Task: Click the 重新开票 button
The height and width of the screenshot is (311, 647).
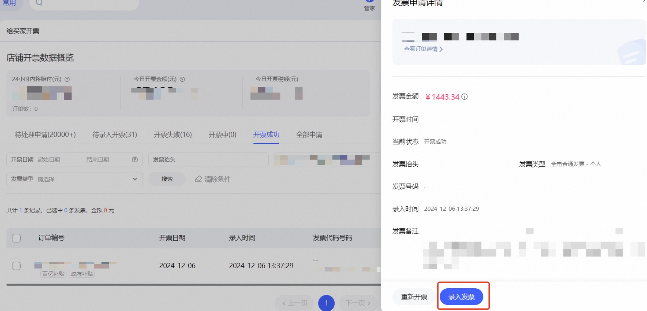Action: 414,297
